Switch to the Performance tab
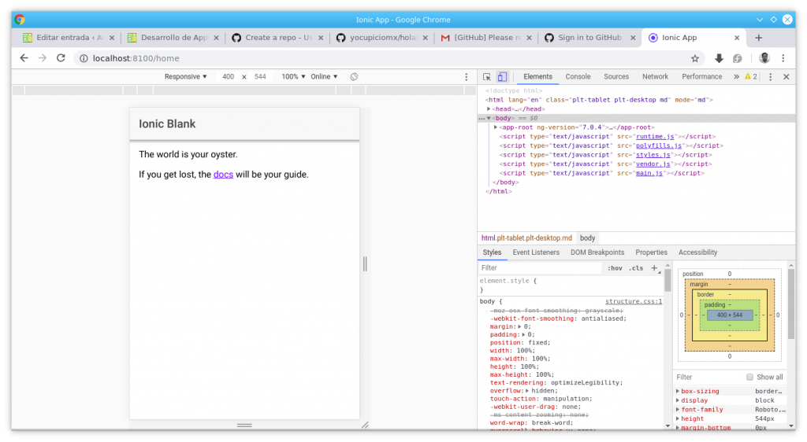 tap(702, 76)
